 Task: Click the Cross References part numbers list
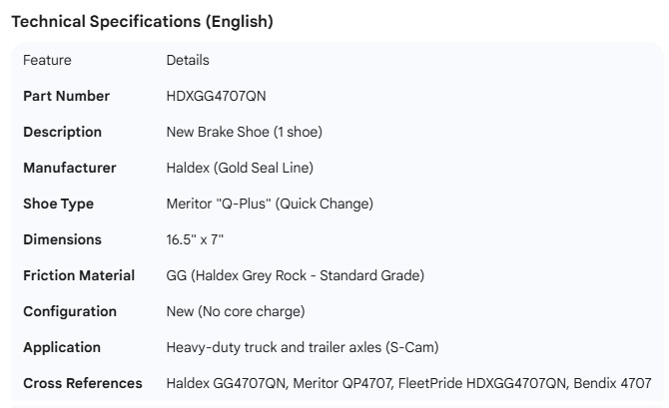point(408,383)
